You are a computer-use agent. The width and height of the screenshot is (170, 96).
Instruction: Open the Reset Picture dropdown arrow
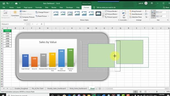[x=48, y=16]
